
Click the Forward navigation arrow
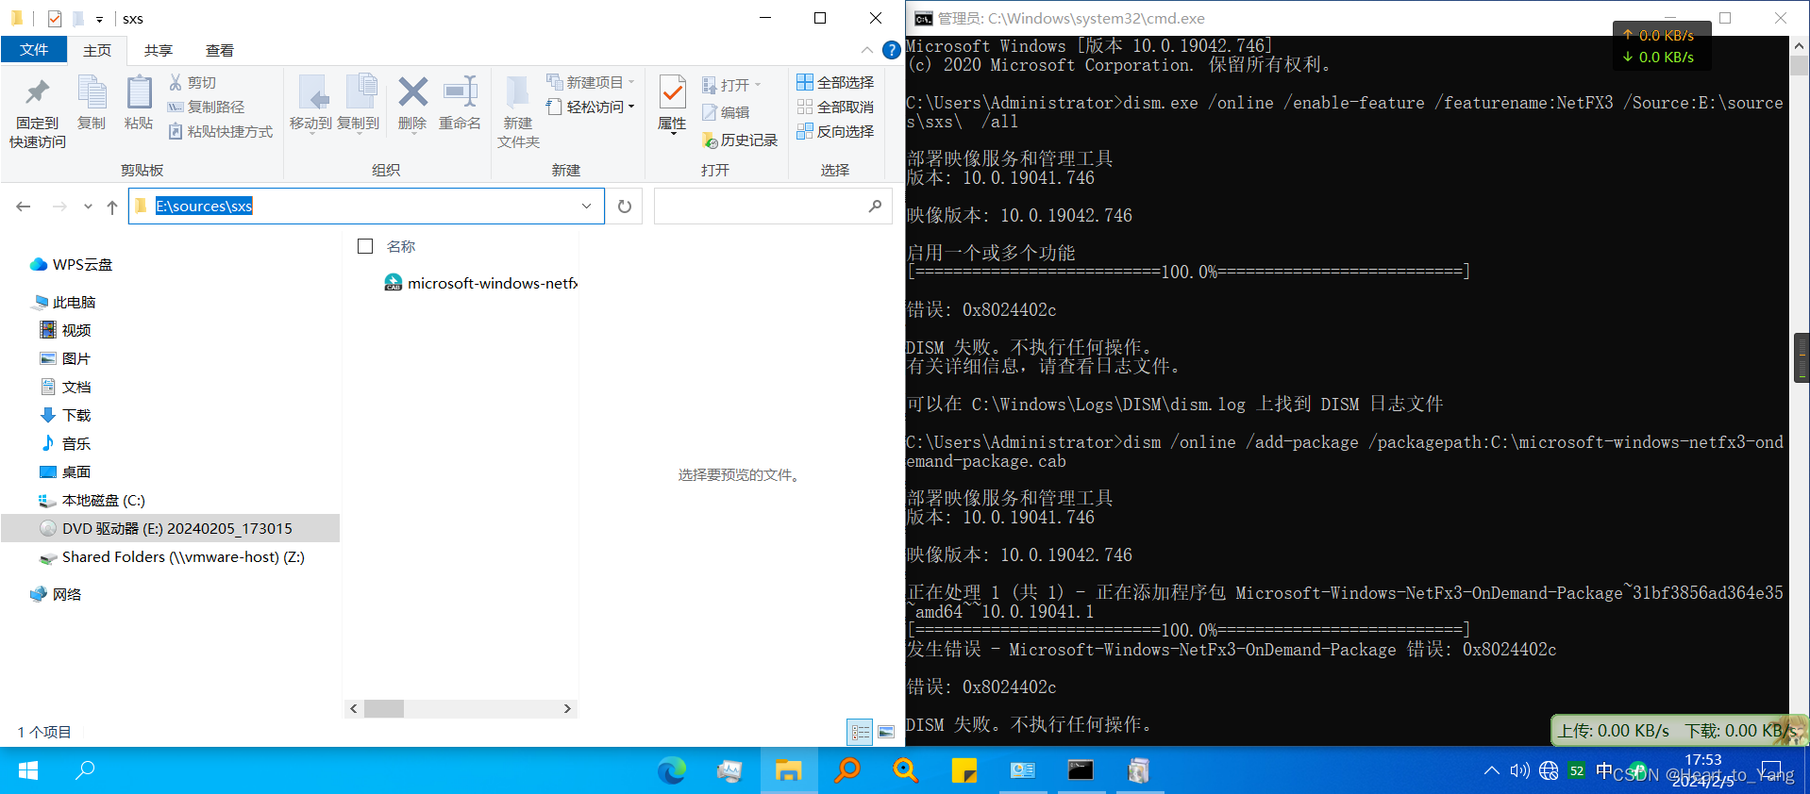point(59,207)
